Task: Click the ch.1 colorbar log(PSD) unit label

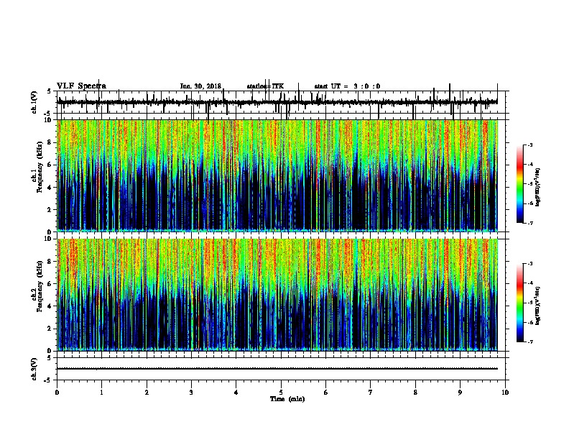Action: pos(538,188)
